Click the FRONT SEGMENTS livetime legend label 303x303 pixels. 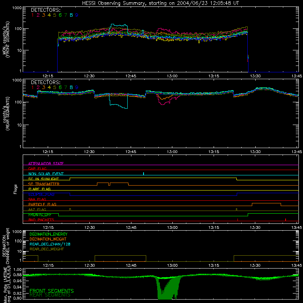coord(52,291)
